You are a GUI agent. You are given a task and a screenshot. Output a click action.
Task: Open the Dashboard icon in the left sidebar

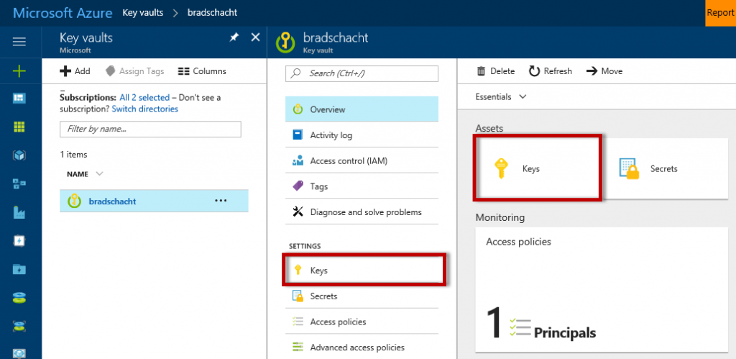point(19,99)
